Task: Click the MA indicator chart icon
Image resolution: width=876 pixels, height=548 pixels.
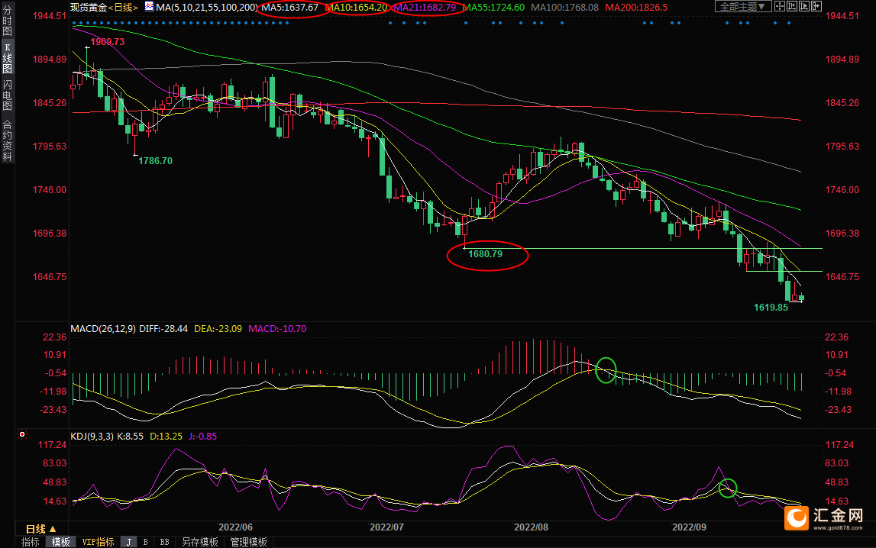Action: pyautogui.click(x=148, y=7)
